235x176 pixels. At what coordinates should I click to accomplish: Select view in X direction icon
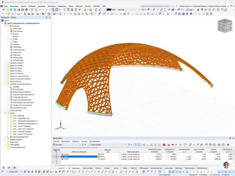(x=218, y=10)
